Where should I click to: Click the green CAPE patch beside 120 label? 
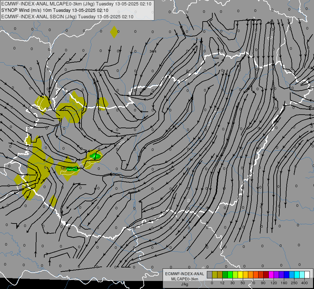tap(72, 169)
